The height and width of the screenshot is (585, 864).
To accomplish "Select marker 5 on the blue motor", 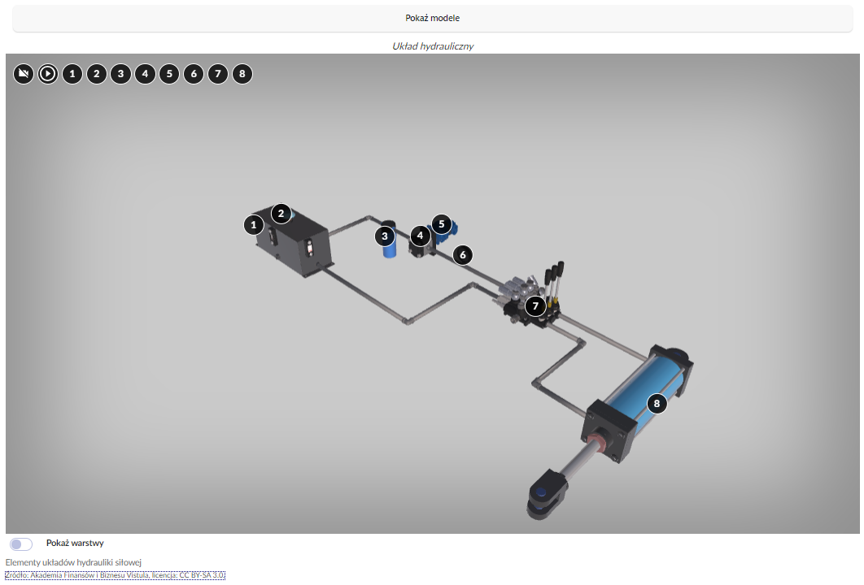I will (441, 223).
